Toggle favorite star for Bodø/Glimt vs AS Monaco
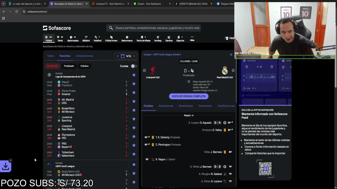 pos(134,110)
